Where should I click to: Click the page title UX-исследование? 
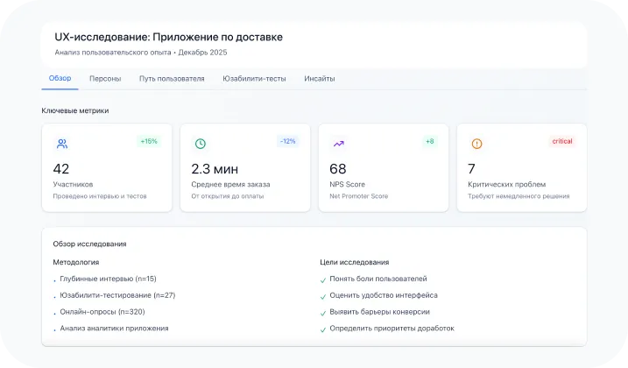click(169, 37)
